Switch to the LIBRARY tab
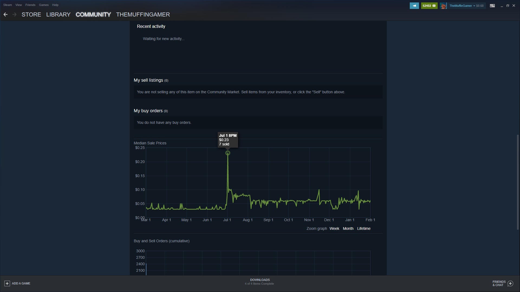Image resolution: width=520 pixels, height=292 pixels. tap(58, 15)
